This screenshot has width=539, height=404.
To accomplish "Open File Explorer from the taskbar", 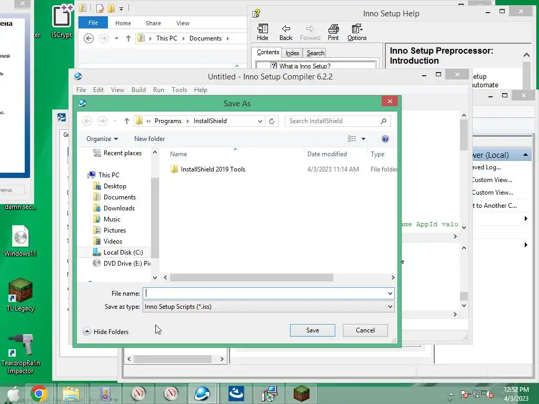I will click(x=71, y=393).
